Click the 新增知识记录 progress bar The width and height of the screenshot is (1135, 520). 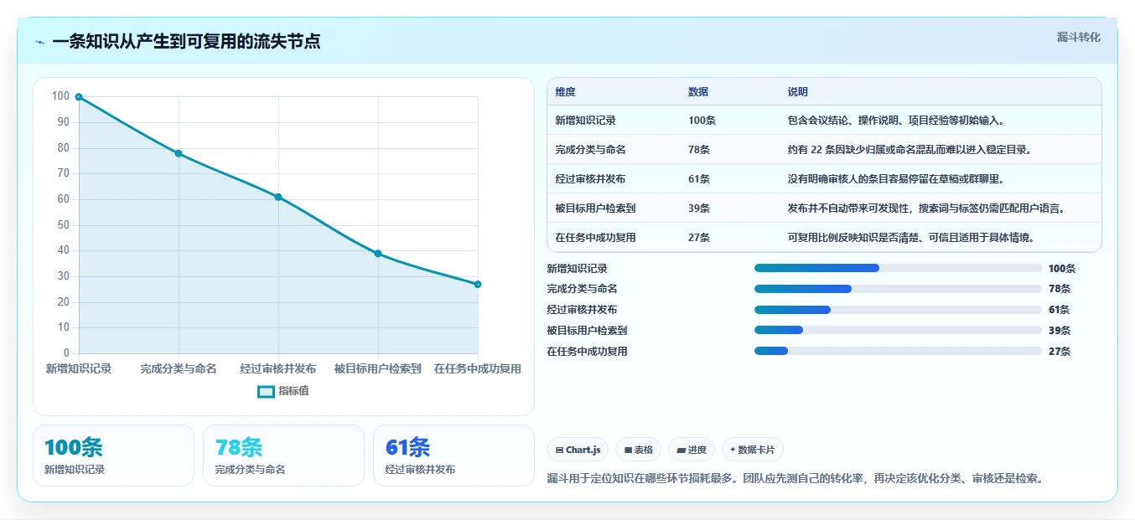pyautogui.click(x=898, y=268)
